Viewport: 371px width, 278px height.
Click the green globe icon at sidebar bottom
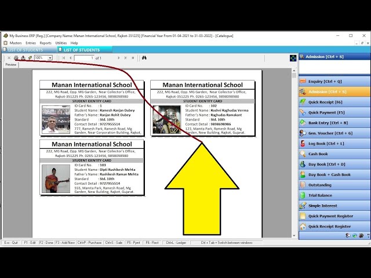coord(354,236)
